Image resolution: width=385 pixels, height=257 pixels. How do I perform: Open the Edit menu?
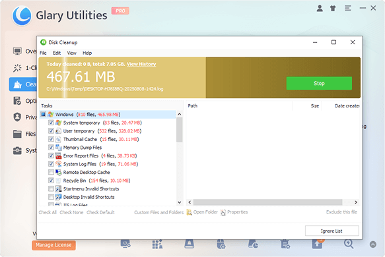(57, 53)
